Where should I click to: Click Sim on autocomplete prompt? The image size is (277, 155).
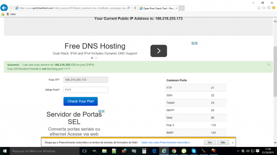point(210,142)
